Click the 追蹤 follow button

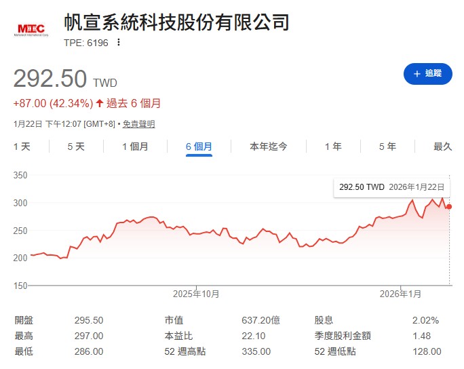427,74
